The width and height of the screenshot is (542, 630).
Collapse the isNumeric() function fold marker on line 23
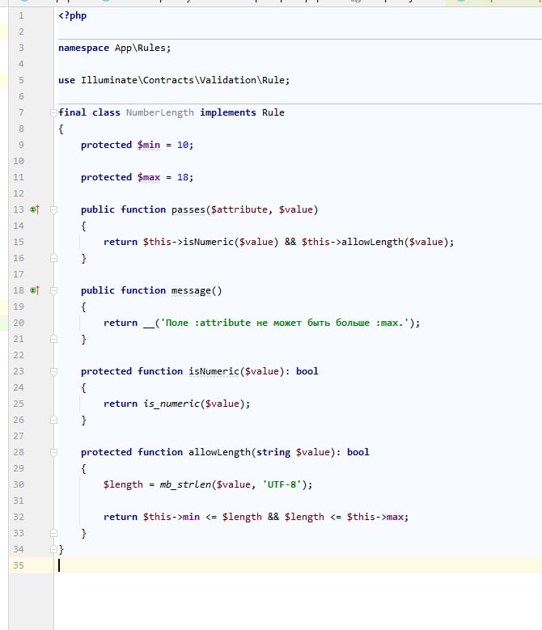(53, 372)
